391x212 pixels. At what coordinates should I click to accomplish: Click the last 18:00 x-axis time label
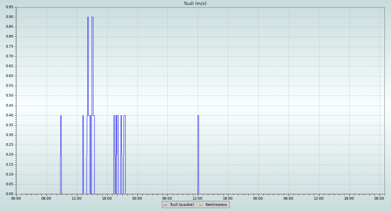point(349,198)
